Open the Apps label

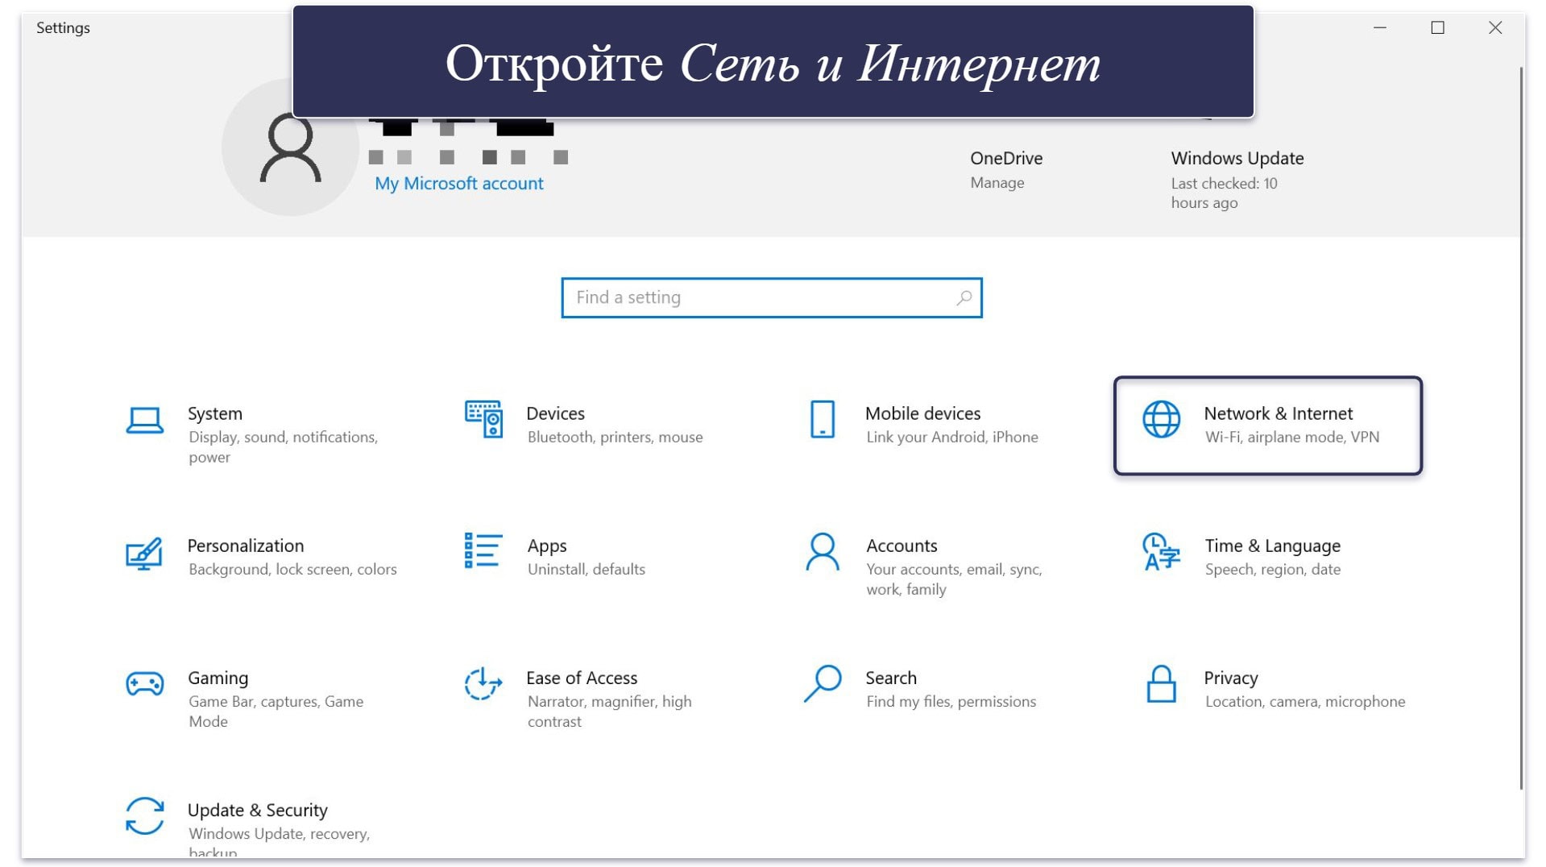click(x=547, y=546)
